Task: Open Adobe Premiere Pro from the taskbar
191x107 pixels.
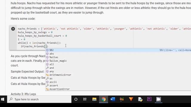Action: point(149,99)
